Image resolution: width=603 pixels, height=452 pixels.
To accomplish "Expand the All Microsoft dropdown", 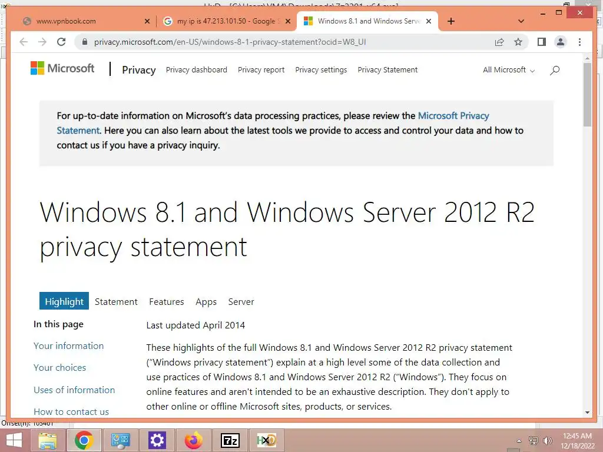I will point(509,70).
